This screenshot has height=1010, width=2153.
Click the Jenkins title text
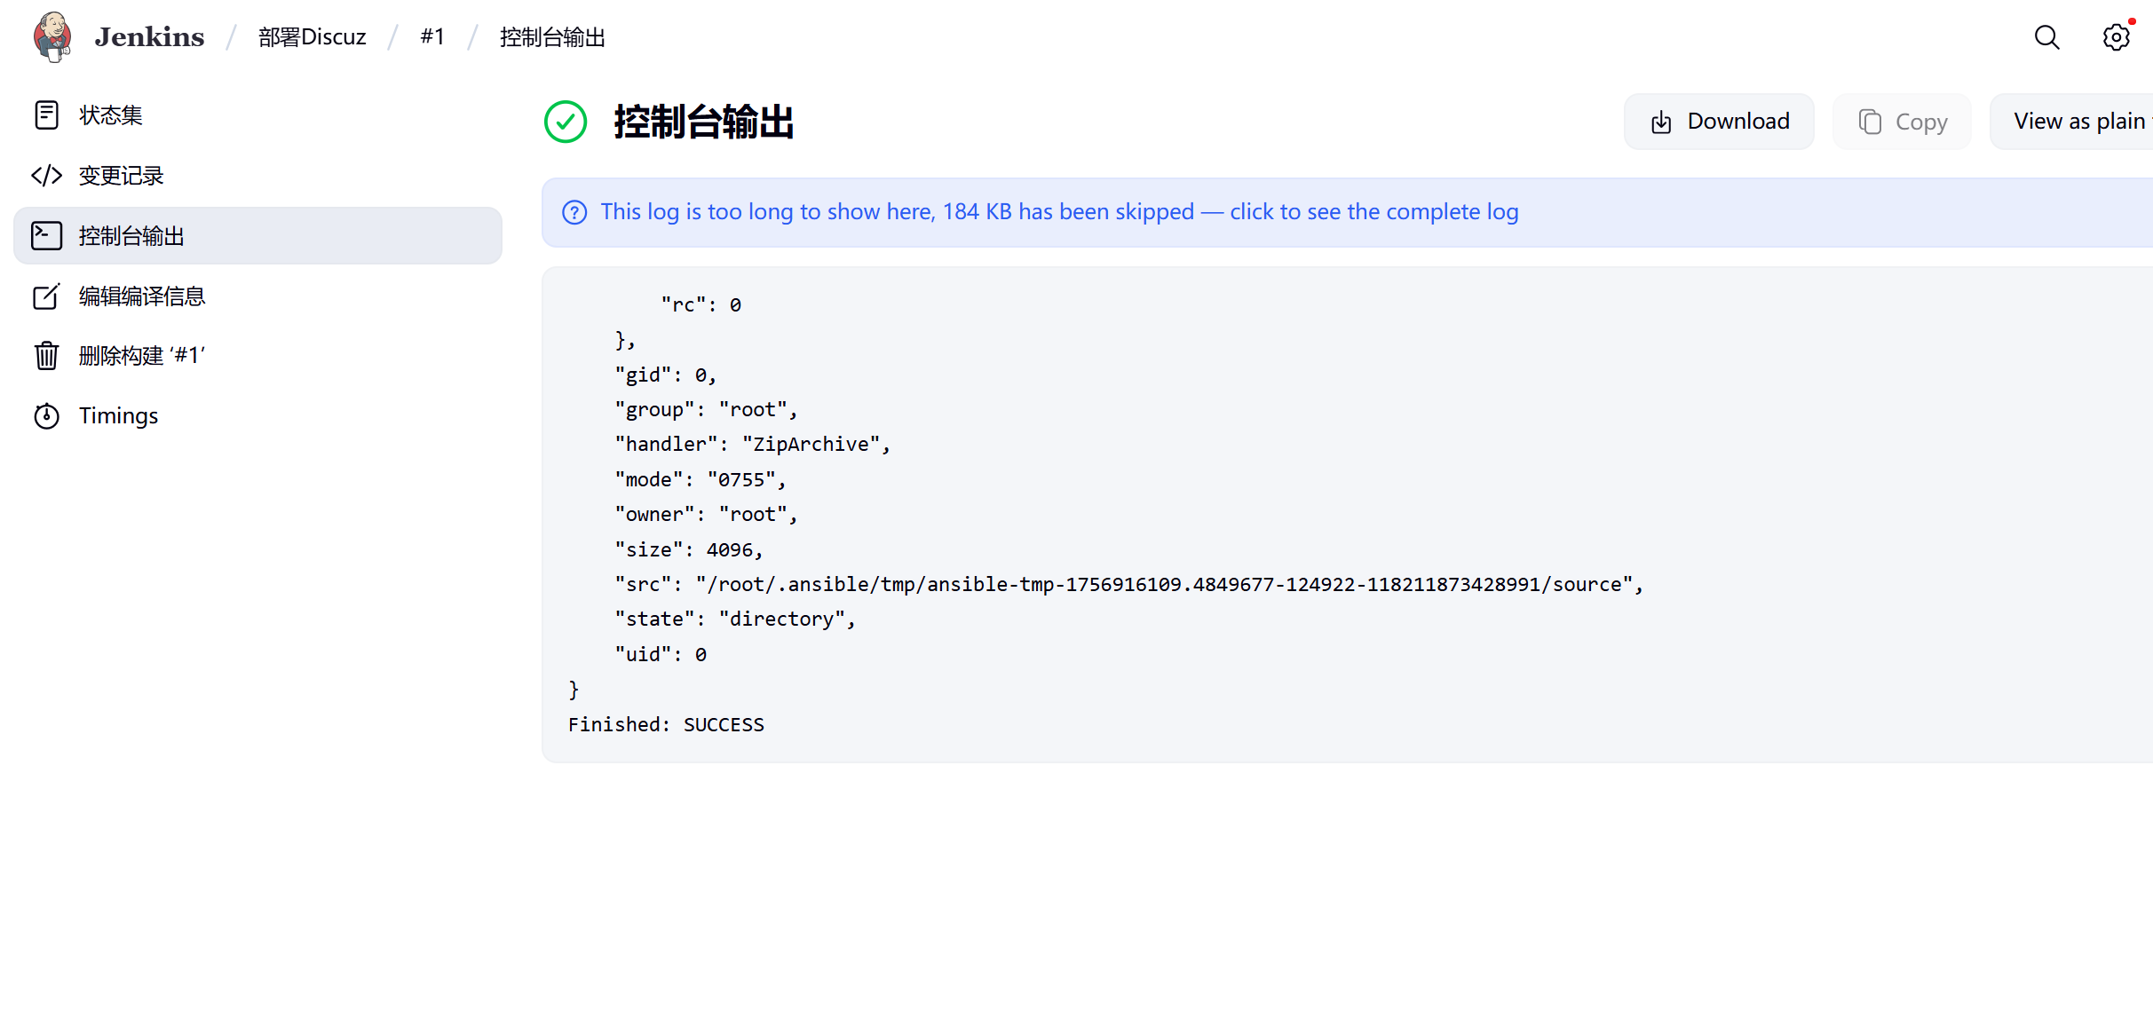pos(149,37)
